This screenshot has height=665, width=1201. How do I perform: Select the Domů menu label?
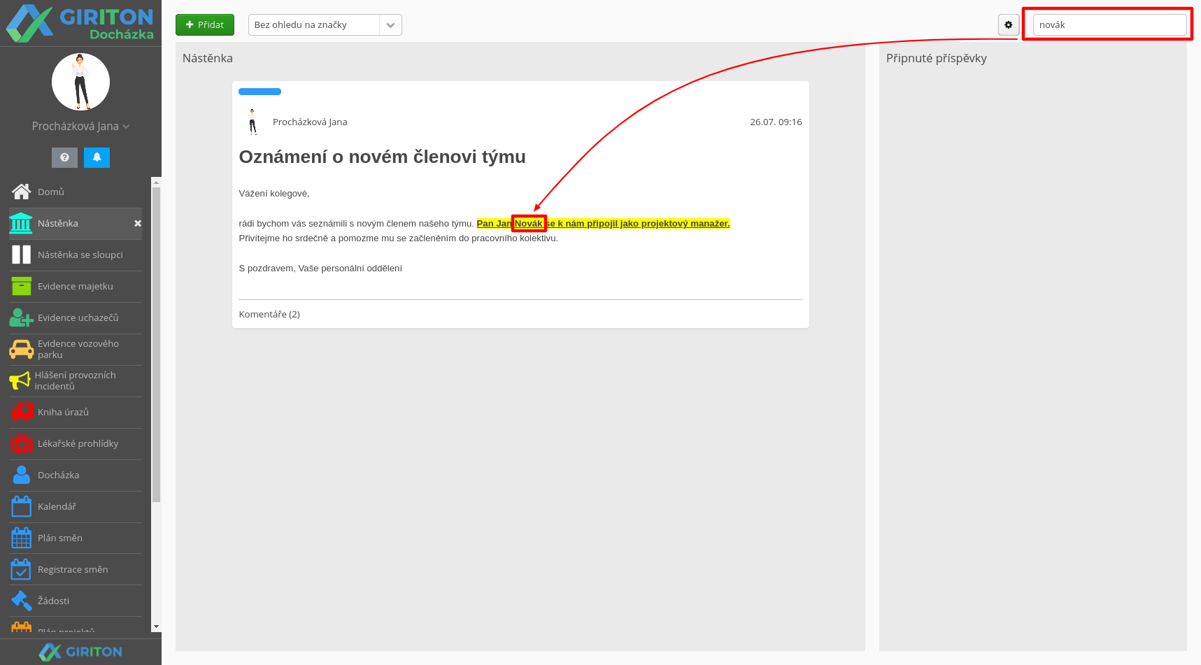click(x=51, y=192)
